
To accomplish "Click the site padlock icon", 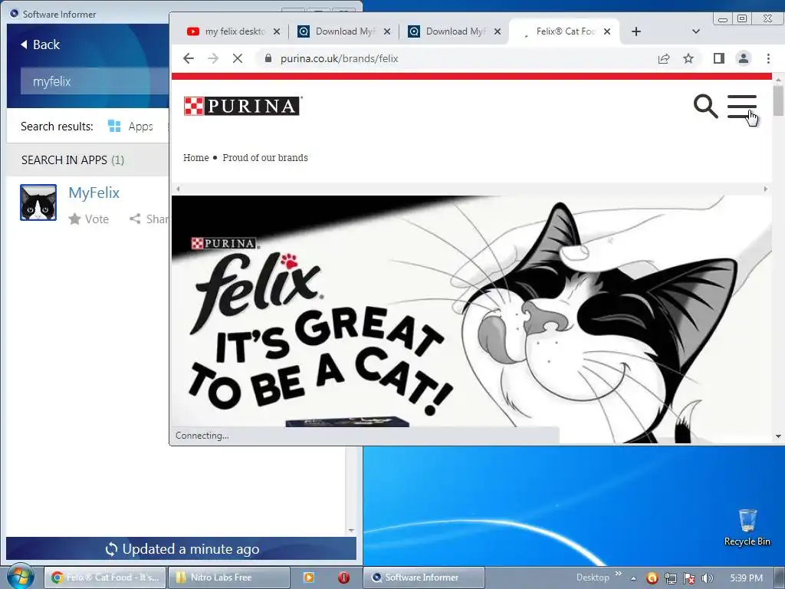I will tap(268, 58).
